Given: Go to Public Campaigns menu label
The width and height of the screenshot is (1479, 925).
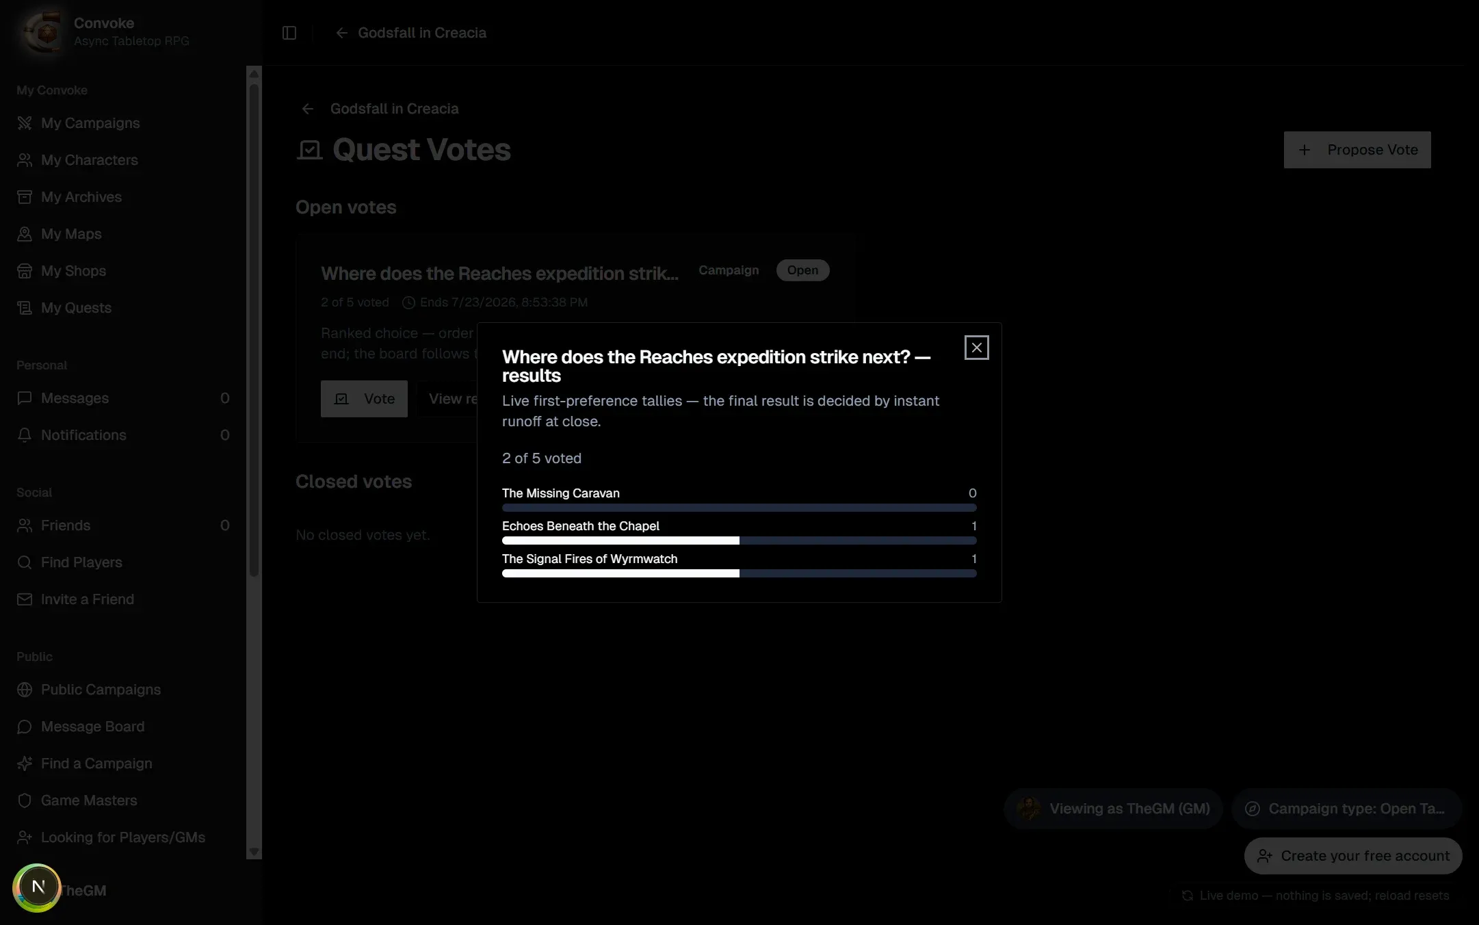Looking at the screenshot, I should point(101,690).
